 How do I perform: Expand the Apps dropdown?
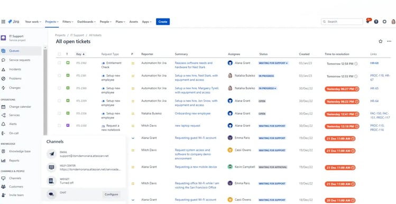click(146, 22)
